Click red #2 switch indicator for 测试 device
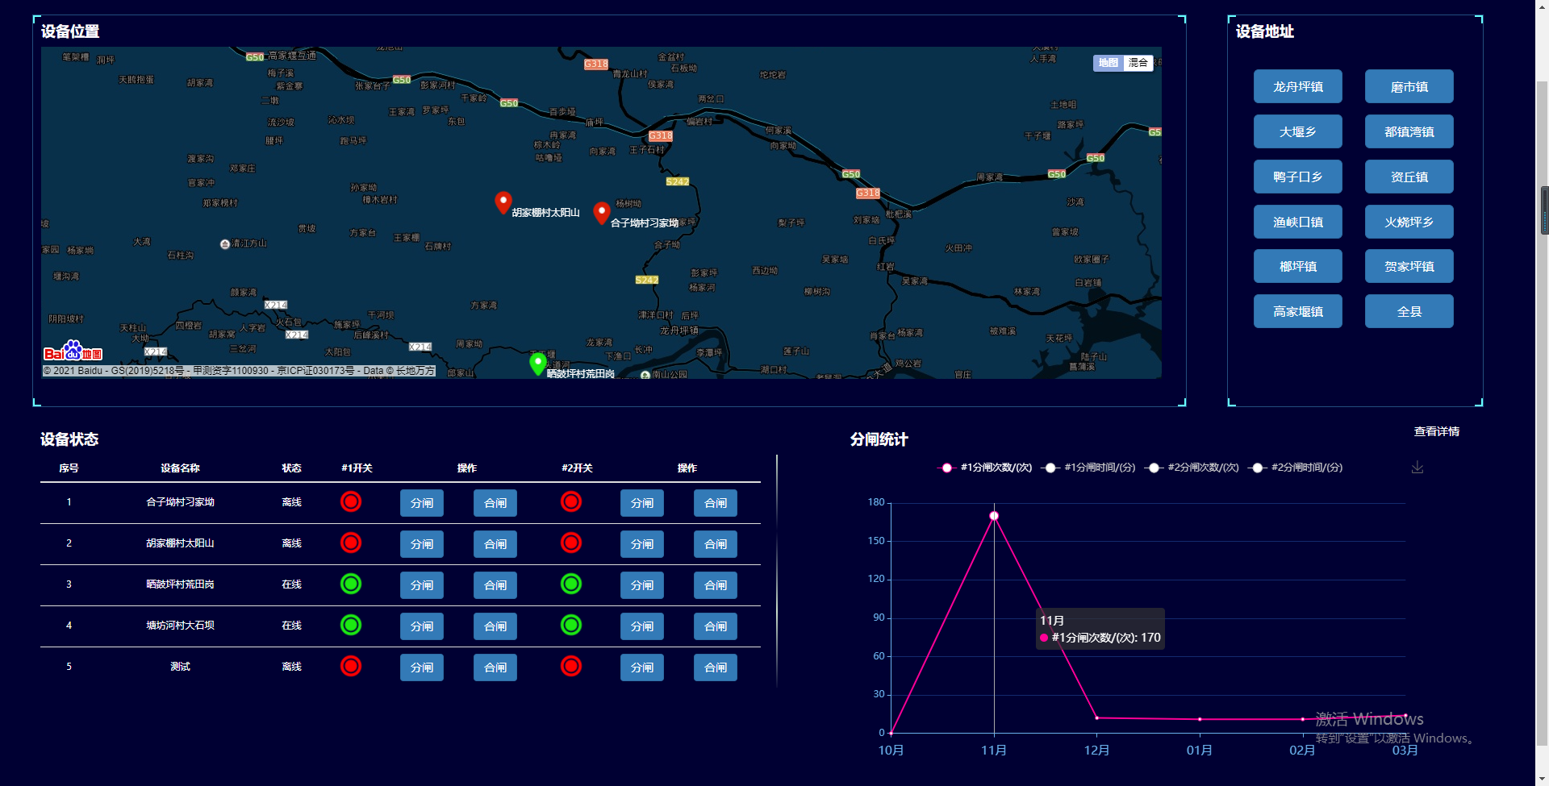1549x786 pixels. tap(570, 666)
